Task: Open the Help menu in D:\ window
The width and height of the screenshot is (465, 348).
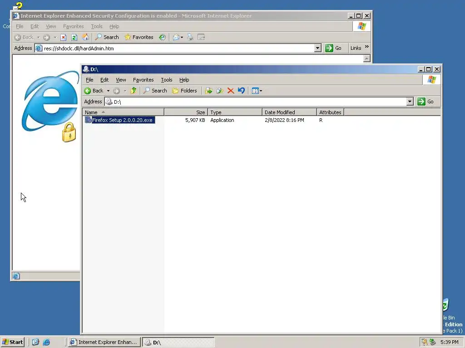Action: coord(184,80)
